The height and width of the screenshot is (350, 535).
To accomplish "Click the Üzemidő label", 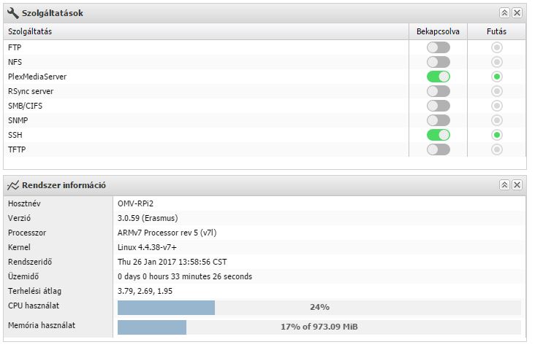I will (x=23, y=276).
